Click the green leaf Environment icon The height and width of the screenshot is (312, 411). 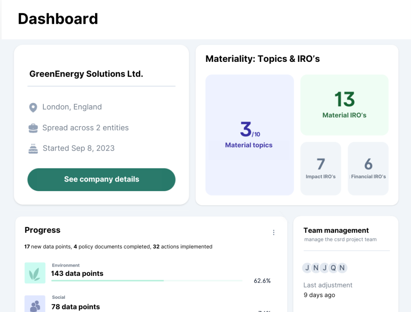[35, 272]
